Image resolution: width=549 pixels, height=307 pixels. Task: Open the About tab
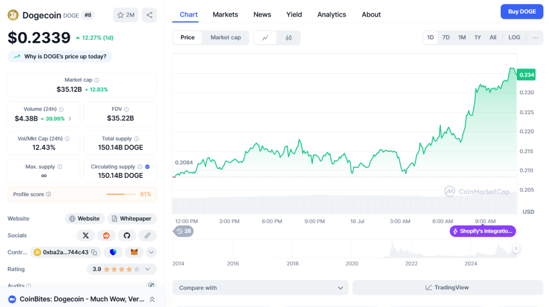click(371, 14)
